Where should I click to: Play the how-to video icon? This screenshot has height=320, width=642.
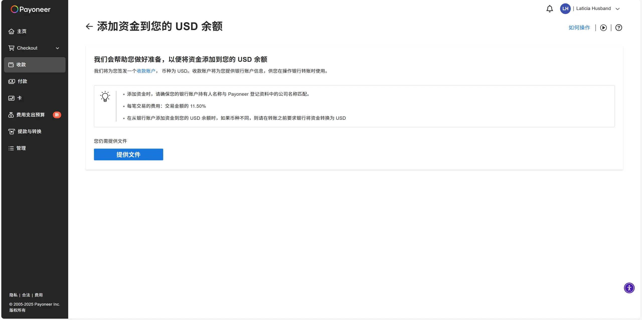[x=603, y=28]
